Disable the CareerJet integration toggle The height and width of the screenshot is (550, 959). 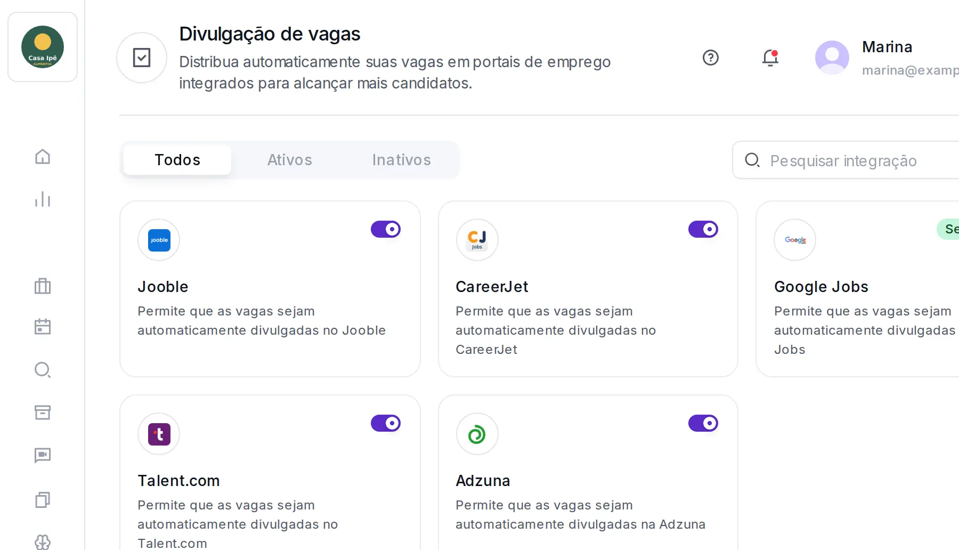pos(703,229)
